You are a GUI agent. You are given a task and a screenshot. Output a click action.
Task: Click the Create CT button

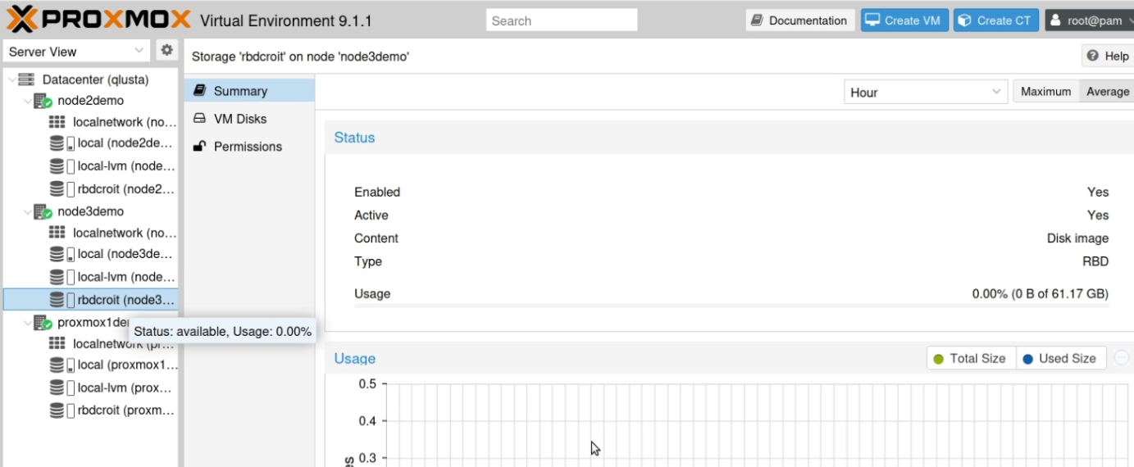[996, 20]
